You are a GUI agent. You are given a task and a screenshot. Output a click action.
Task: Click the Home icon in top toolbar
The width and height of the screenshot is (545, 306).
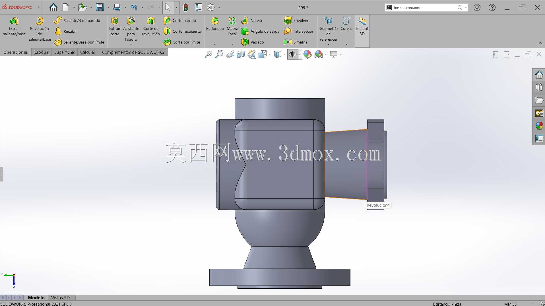pyautogui.click(x=53, y=7)
